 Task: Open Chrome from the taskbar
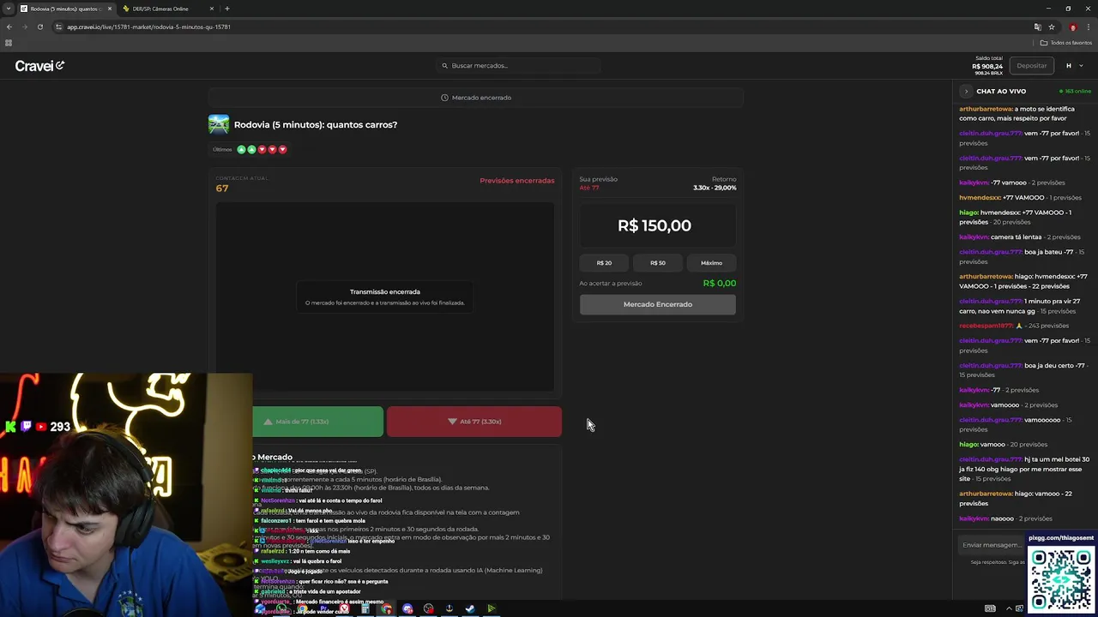point(387,608)
